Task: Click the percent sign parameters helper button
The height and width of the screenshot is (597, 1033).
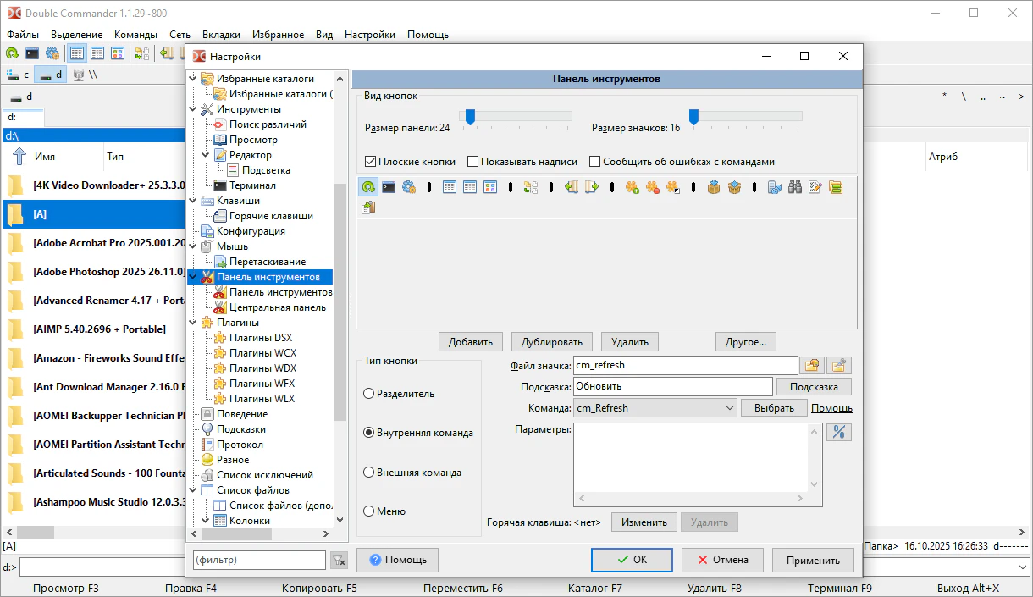Action: pos(838,432)
